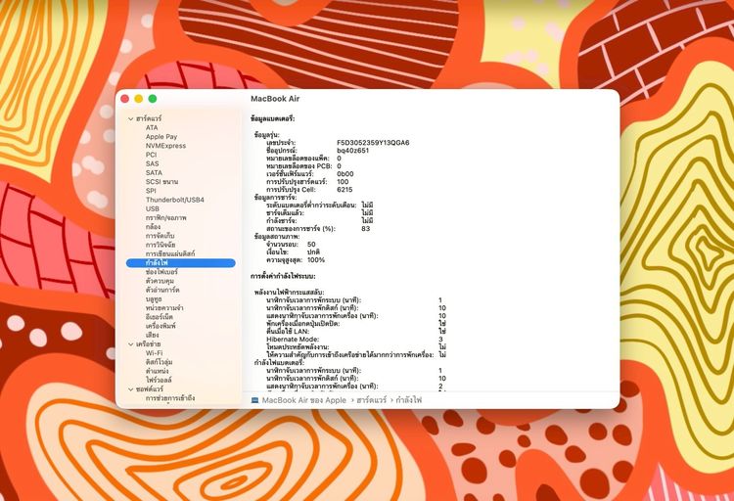Open Thunderbolt/USB4 in the sidebar
This screenshot has height=501, width=734.
175,200
